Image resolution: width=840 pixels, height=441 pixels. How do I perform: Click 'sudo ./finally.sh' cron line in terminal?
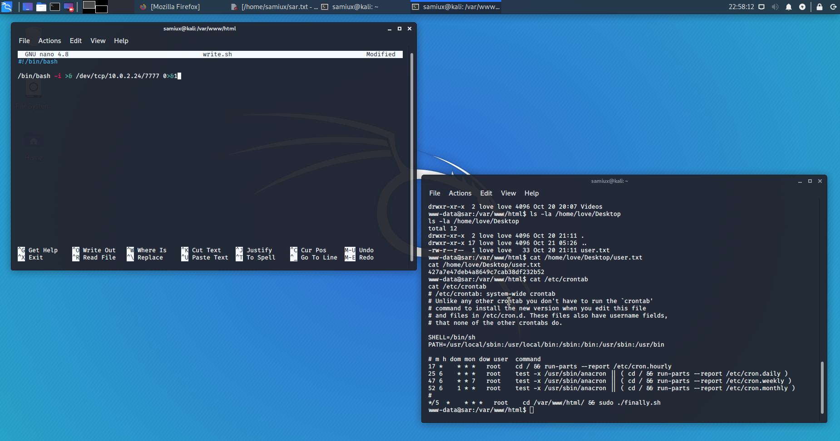(544, 403)
